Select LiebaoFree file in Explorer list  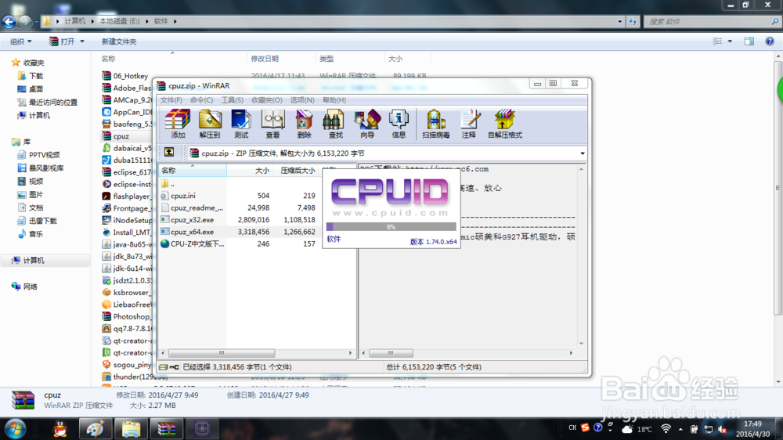pos(126,304)
